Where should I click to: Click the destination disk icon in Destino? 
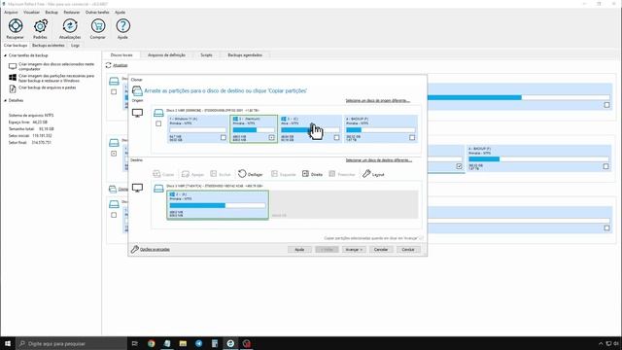158,189
